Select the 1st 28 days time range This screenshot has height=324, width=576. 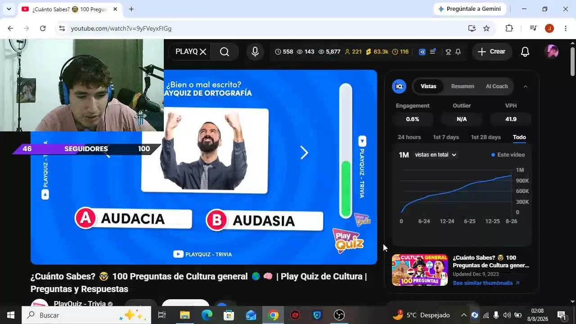coord(486,137)
